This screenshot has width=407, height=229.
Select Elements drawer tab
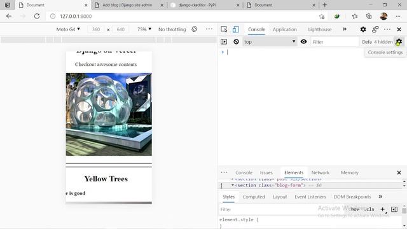[x=294, y=172]
